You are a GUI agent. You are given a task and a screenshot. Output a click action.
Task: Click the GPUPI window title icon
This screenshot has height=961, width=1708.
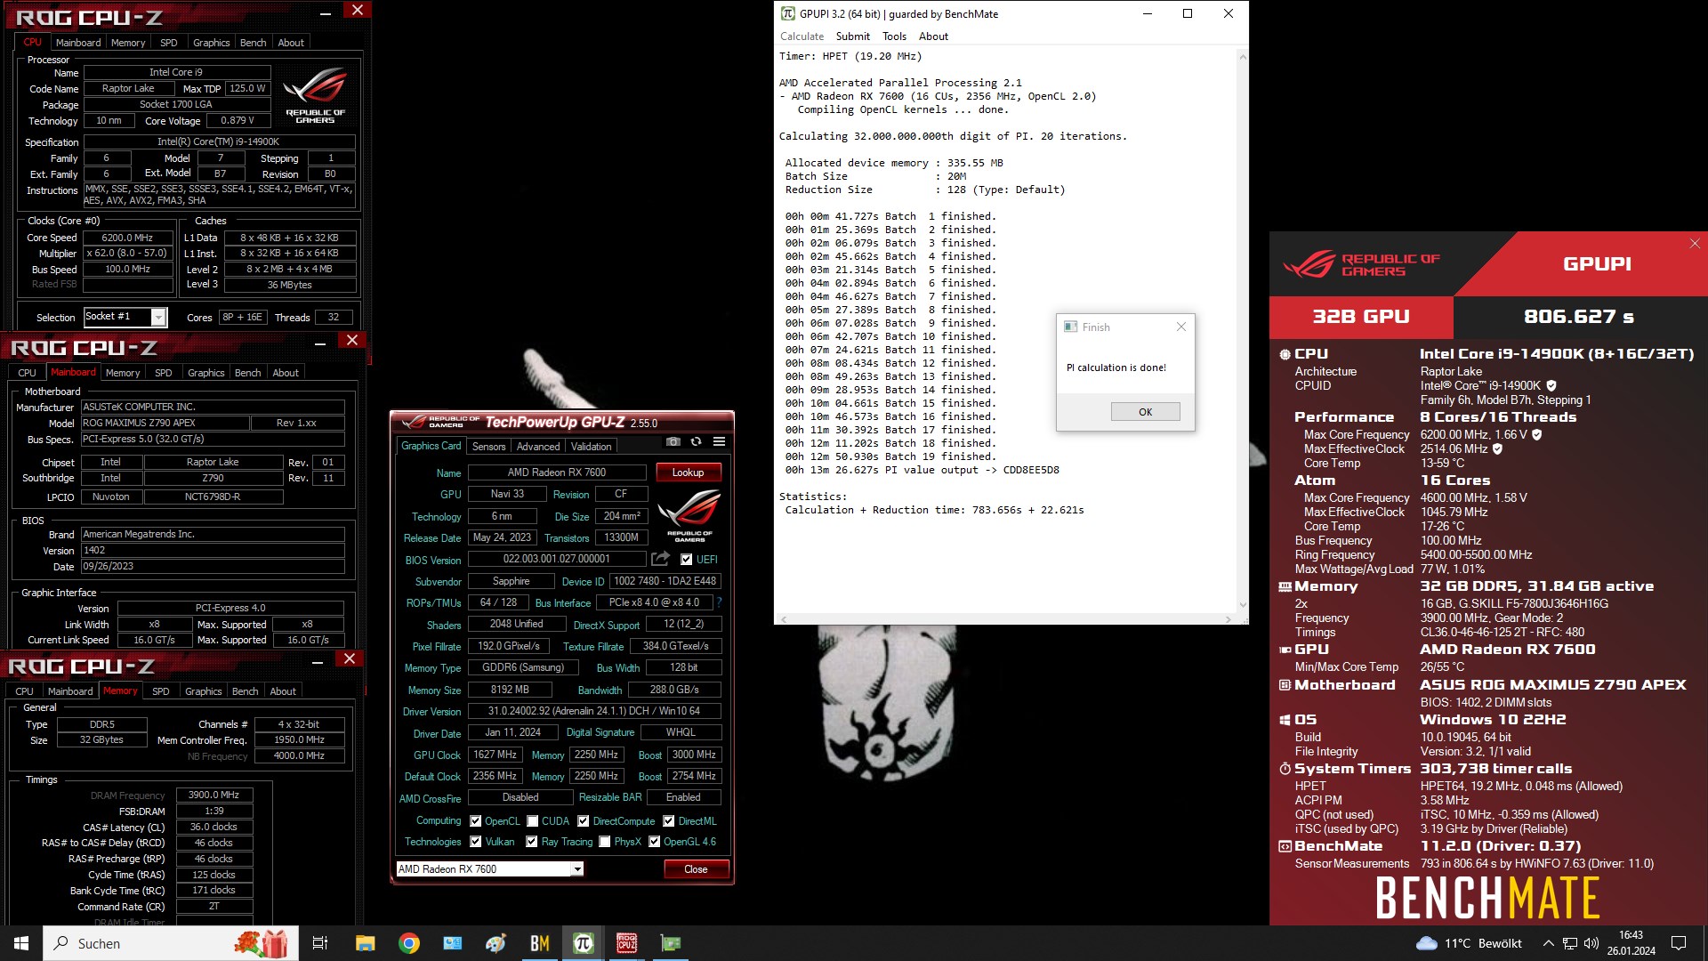pos(788,13)
